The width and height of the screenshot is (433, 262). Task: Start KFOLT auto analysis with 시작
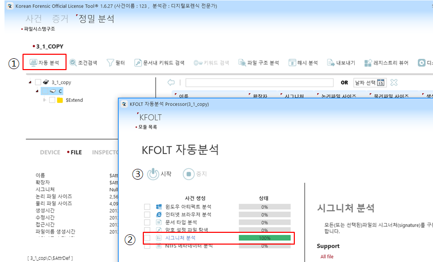pos(159,174)
